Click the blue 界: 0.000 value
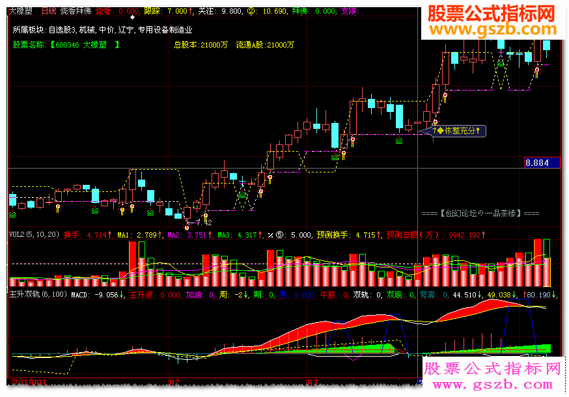Image resolution: width=569 pixels, height=397 pixels. click(x=297, y=295)
